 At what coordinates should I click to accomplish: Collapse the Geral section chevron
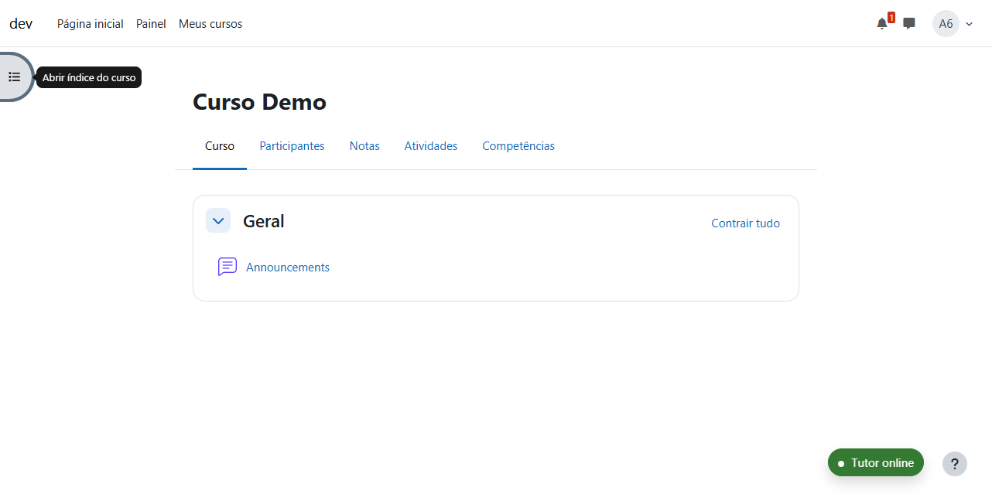(218, 221)
